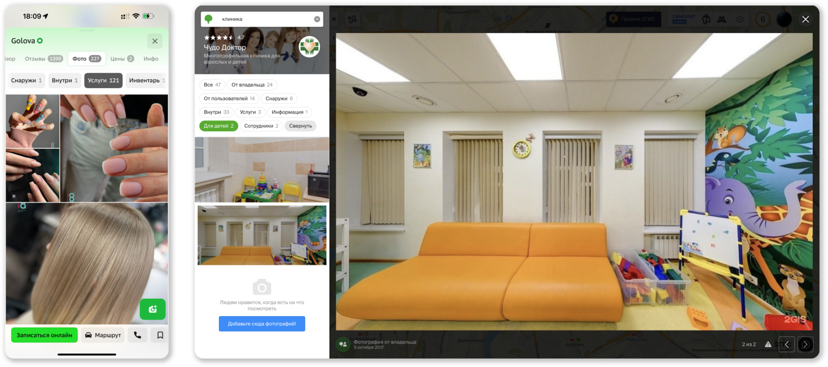Click the main orange sofa photo
This screenshot has height=367, width=828.
[x=574, y=182]
